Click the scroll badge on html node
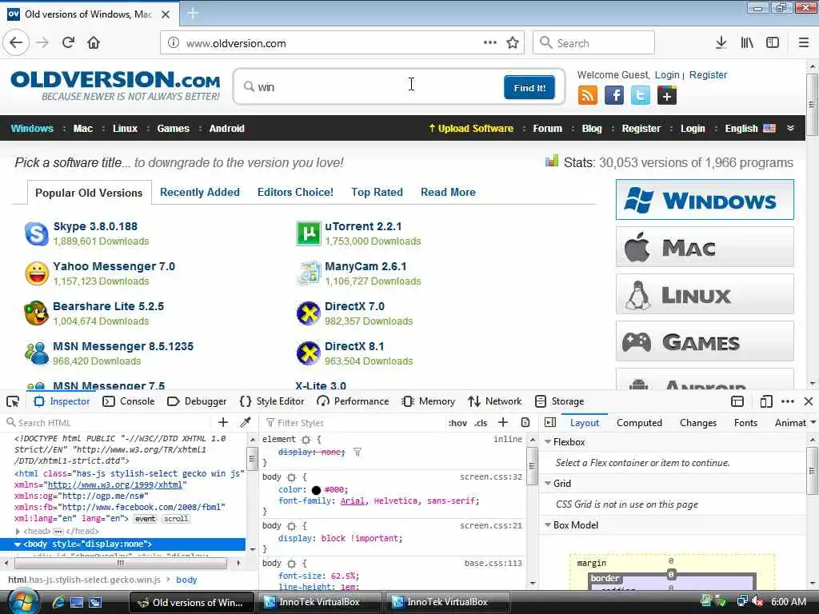 point(176,519)
